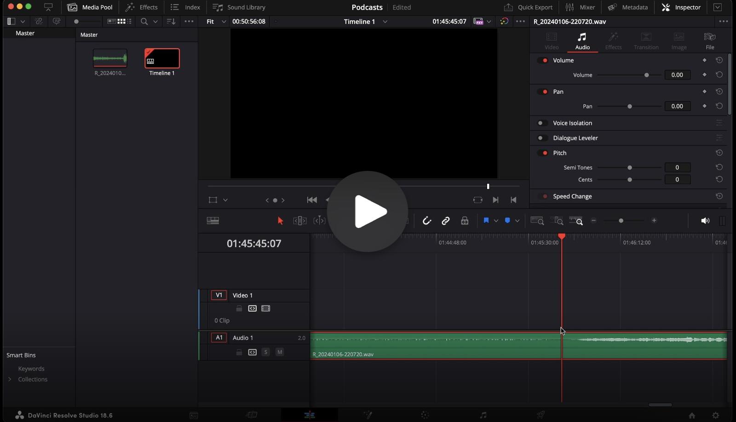Open the Fairlight page music note icon

click(x=483, y=415)
